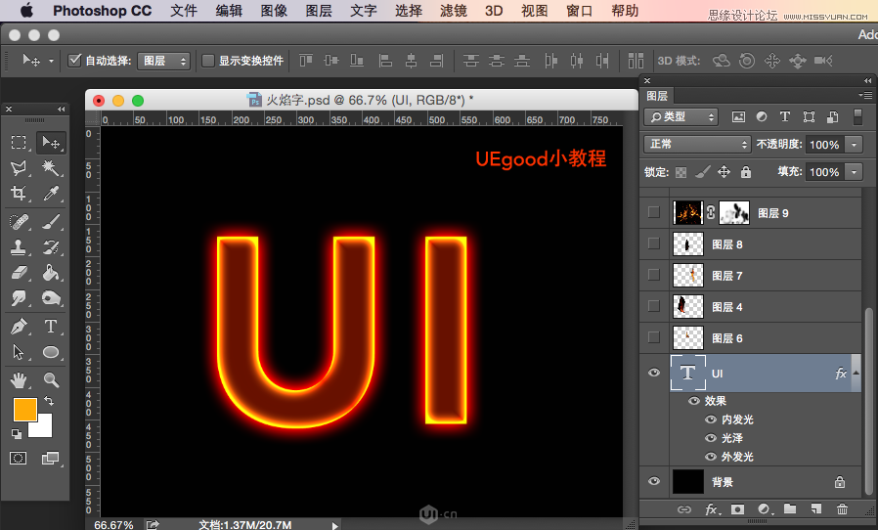Filter layers by pixel layers

tap(738, 116)
